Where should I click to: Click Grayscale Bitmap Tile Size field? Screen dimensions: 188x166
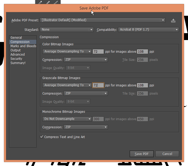[142, 93]
